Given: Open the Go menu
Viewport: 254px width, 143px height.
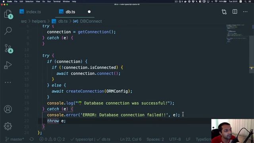Looking at the screenshot, I should tap(44, 2).
